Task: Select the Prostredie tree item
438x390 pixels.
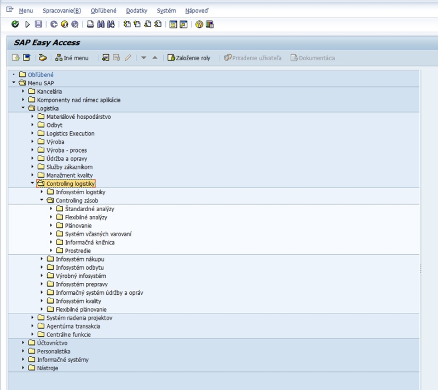Action: (x=78, y=251)
